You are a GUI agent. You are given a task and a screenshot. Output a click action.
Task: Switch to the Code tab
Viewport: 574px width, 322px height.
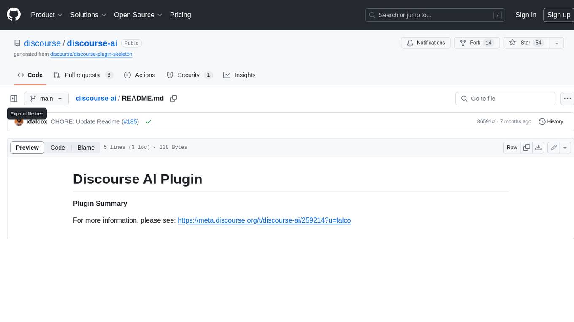pyautogui.click(x=30, y=75)
